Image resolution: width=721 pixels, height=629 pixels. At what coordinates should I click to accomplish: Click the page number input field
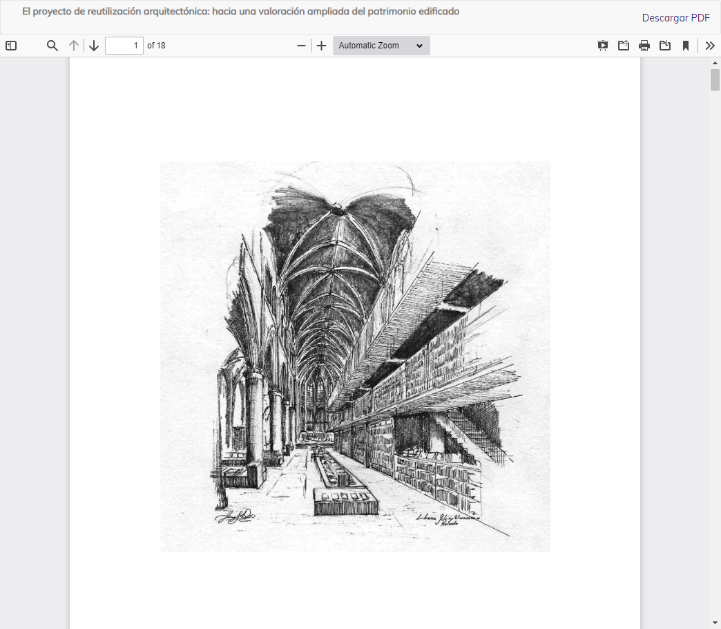124,46
